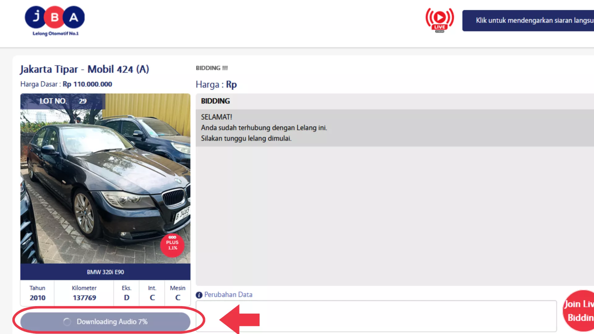Open the JBA logo home link
Image resolution: width=594 pixels, height=334 pixels.
pos(55,21)
